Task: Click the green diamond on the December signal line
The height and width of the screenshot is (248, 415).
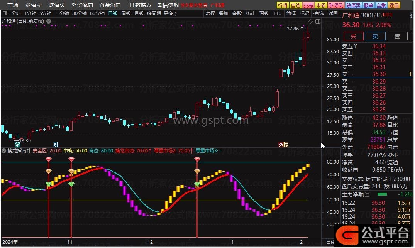Action: (197, 184)
